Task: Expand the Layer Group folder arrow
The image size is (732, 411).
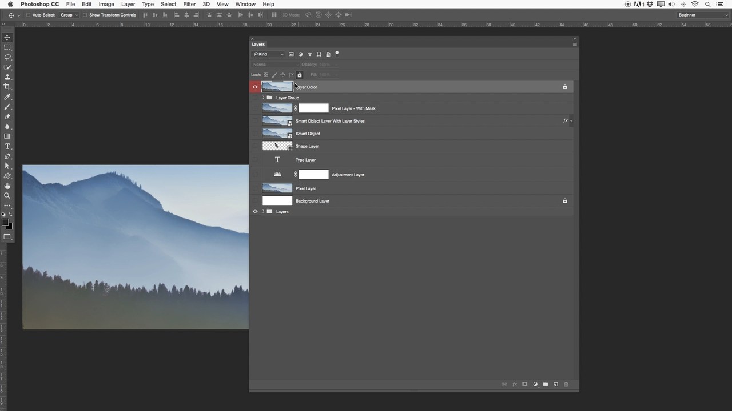Action: (263, 98)
